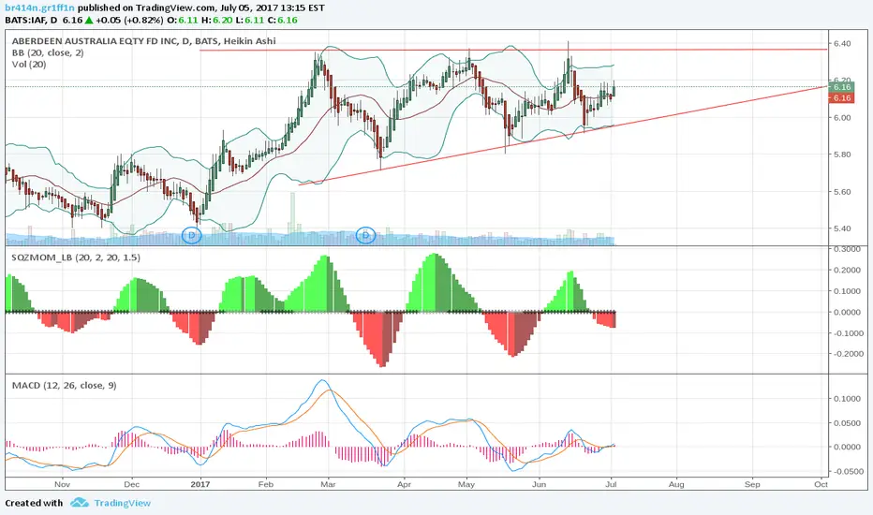
Task: Click the 6.00 price axis label
Action: pos(842,117)
